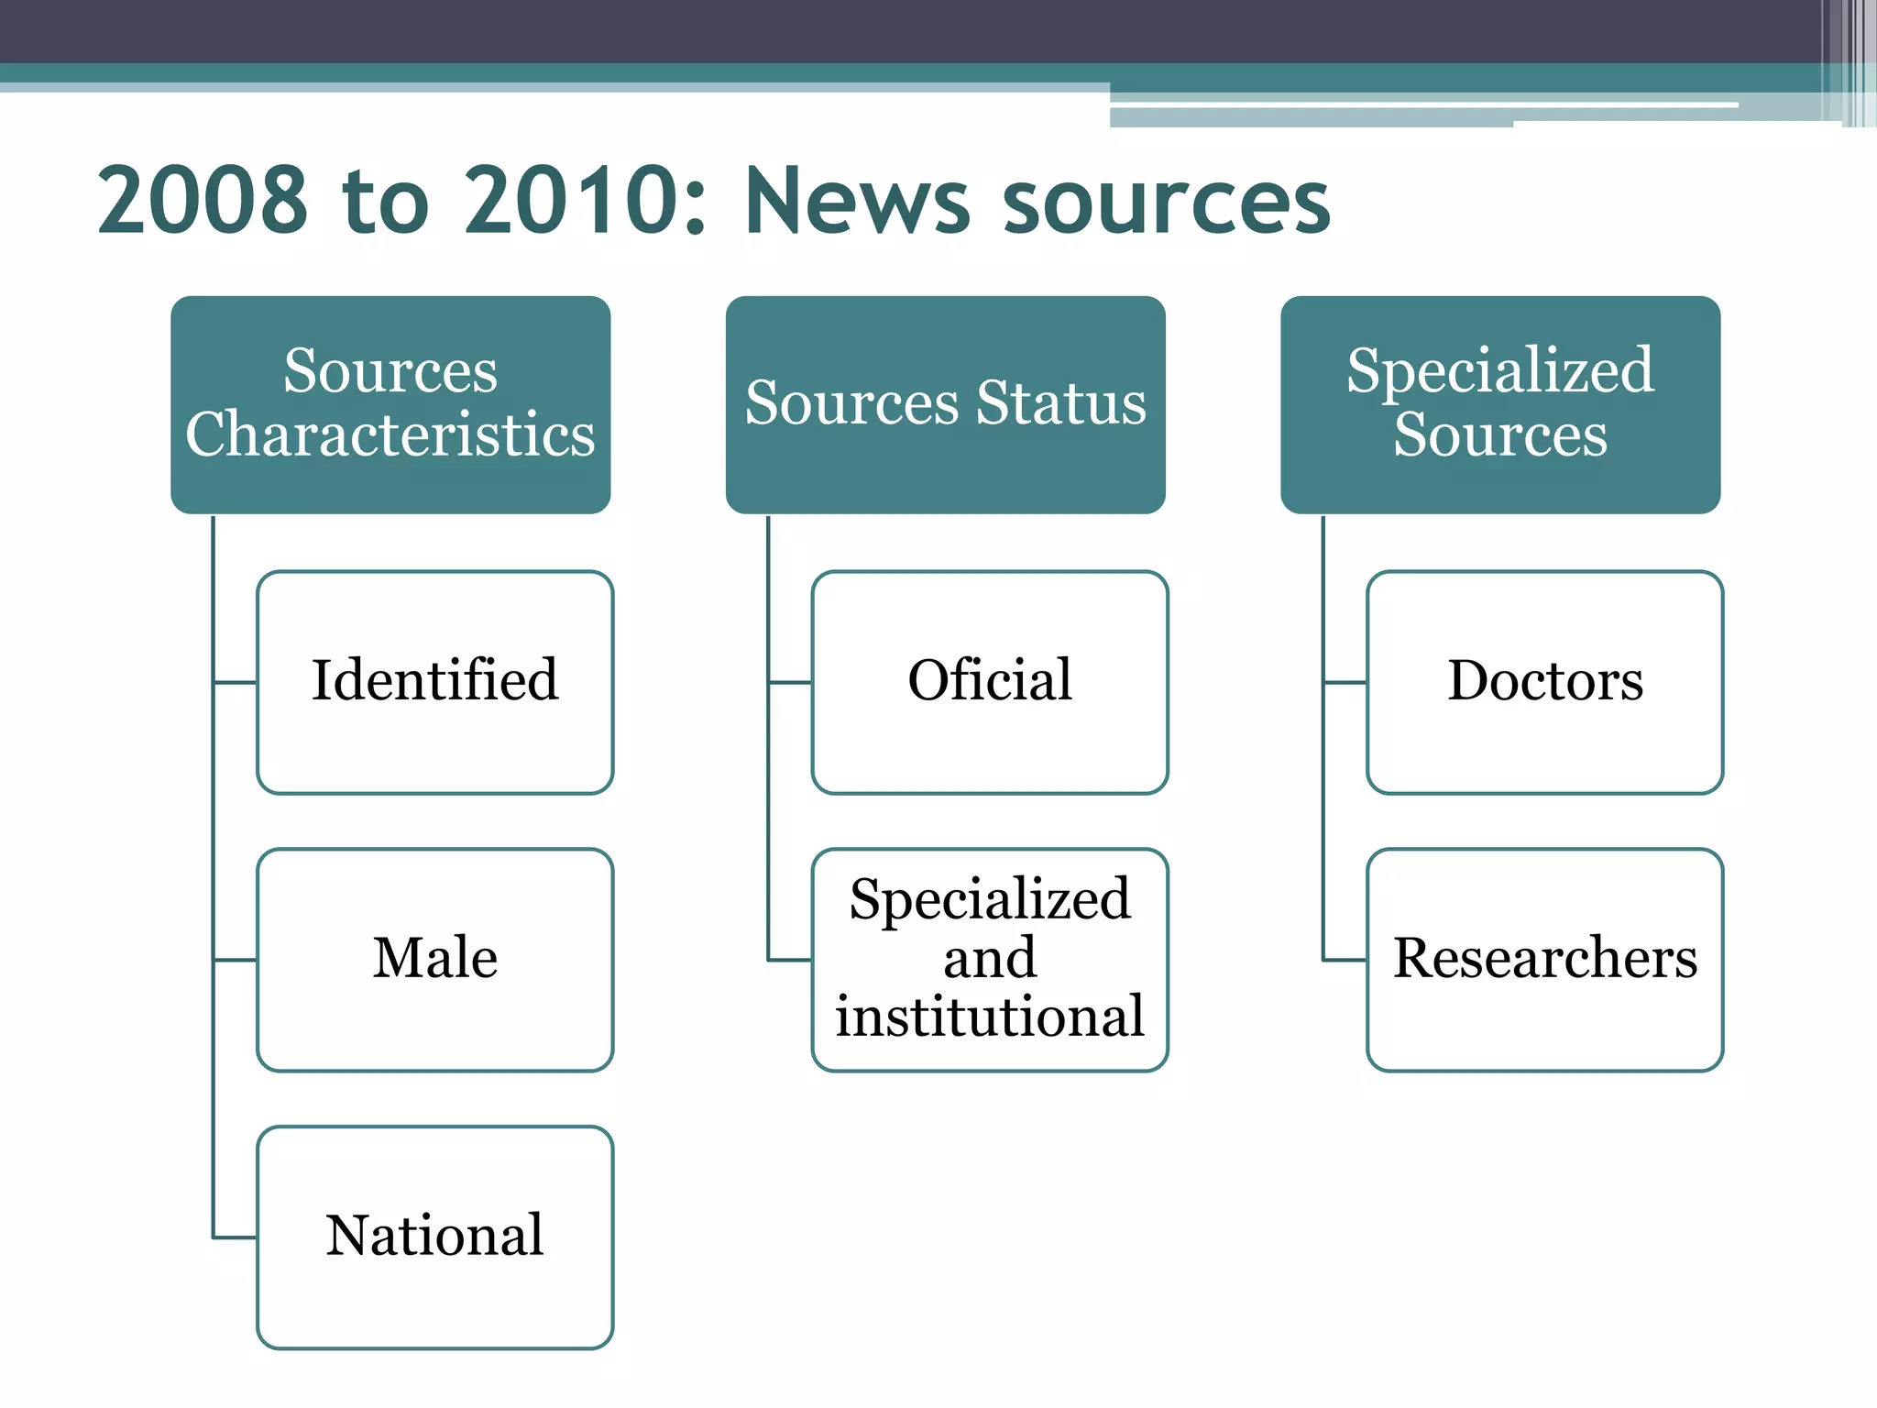Click the 'National' box
This screenshot has width=1877, height=1408.
click(x=435, y=1237)
